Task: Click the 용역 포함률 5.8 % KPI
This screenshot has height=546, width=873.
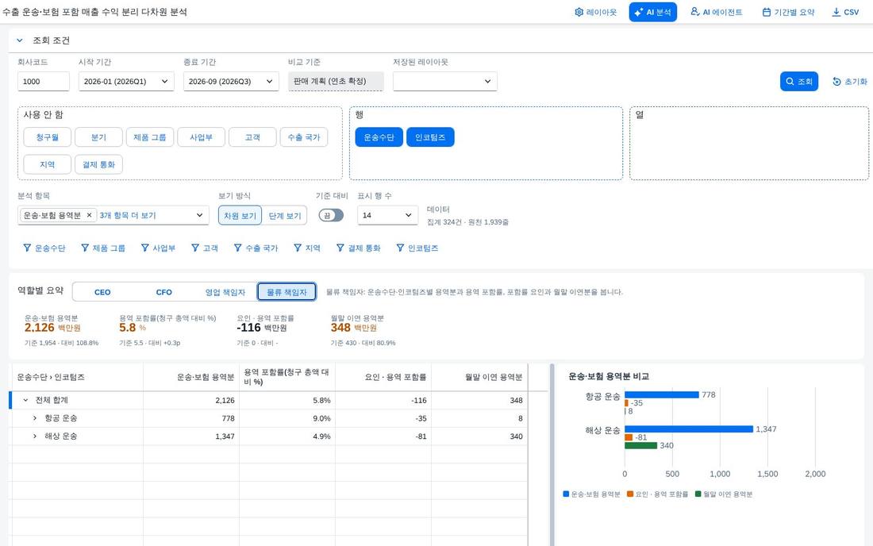Action: point(167,330)
